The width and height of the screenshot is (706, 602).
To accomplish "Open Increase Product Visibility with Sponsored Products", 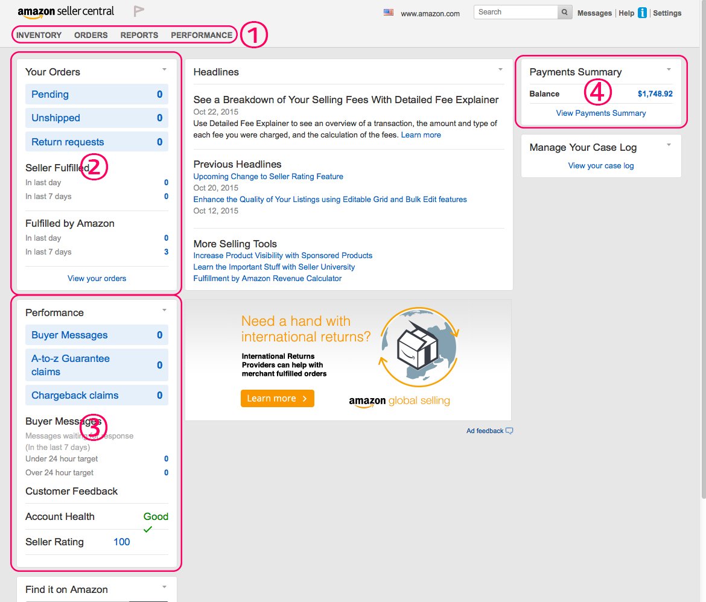I will (x=283, y=255).
